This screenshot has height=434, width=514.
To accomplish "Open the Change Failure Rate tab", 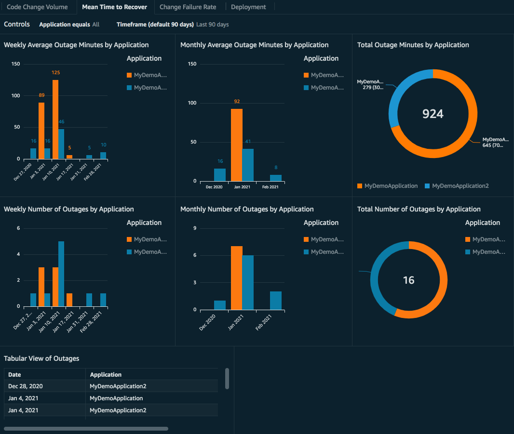I will [189, 7].
